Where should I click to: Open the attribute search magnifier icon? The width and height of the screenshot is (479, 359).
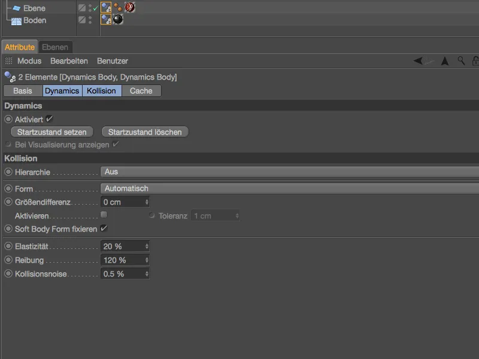point(461,61)
